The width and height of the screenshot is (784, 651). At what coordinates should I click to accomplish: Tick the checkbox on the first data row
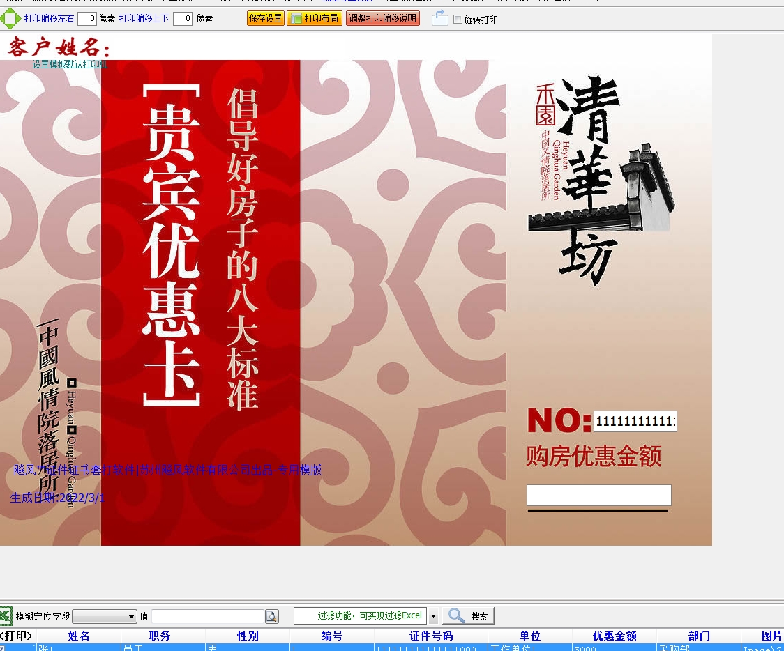coord(3,648)
